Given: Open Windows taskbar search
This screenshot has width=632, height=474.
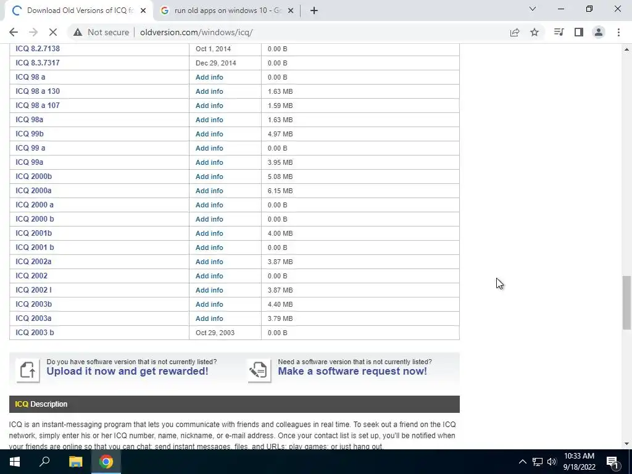Looking at the screenshot, I should point(44,462).
